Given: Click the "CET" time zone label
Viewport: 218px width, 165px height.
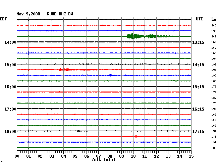Looking at the screenshot, I should (3, 19).
